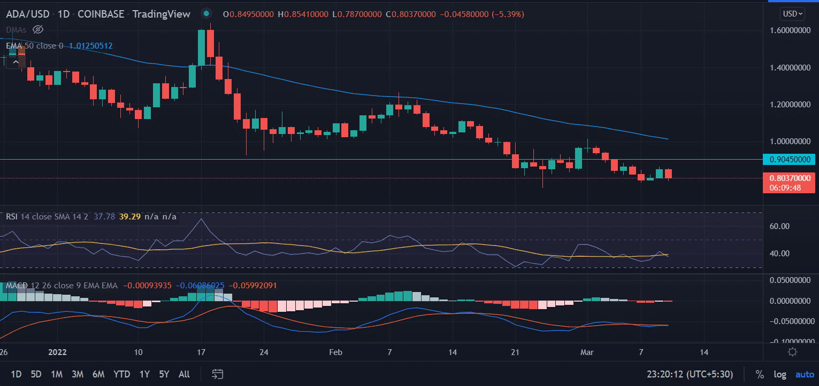Select the 5D time range
The image size is (819, 386).
pos(36,374)
